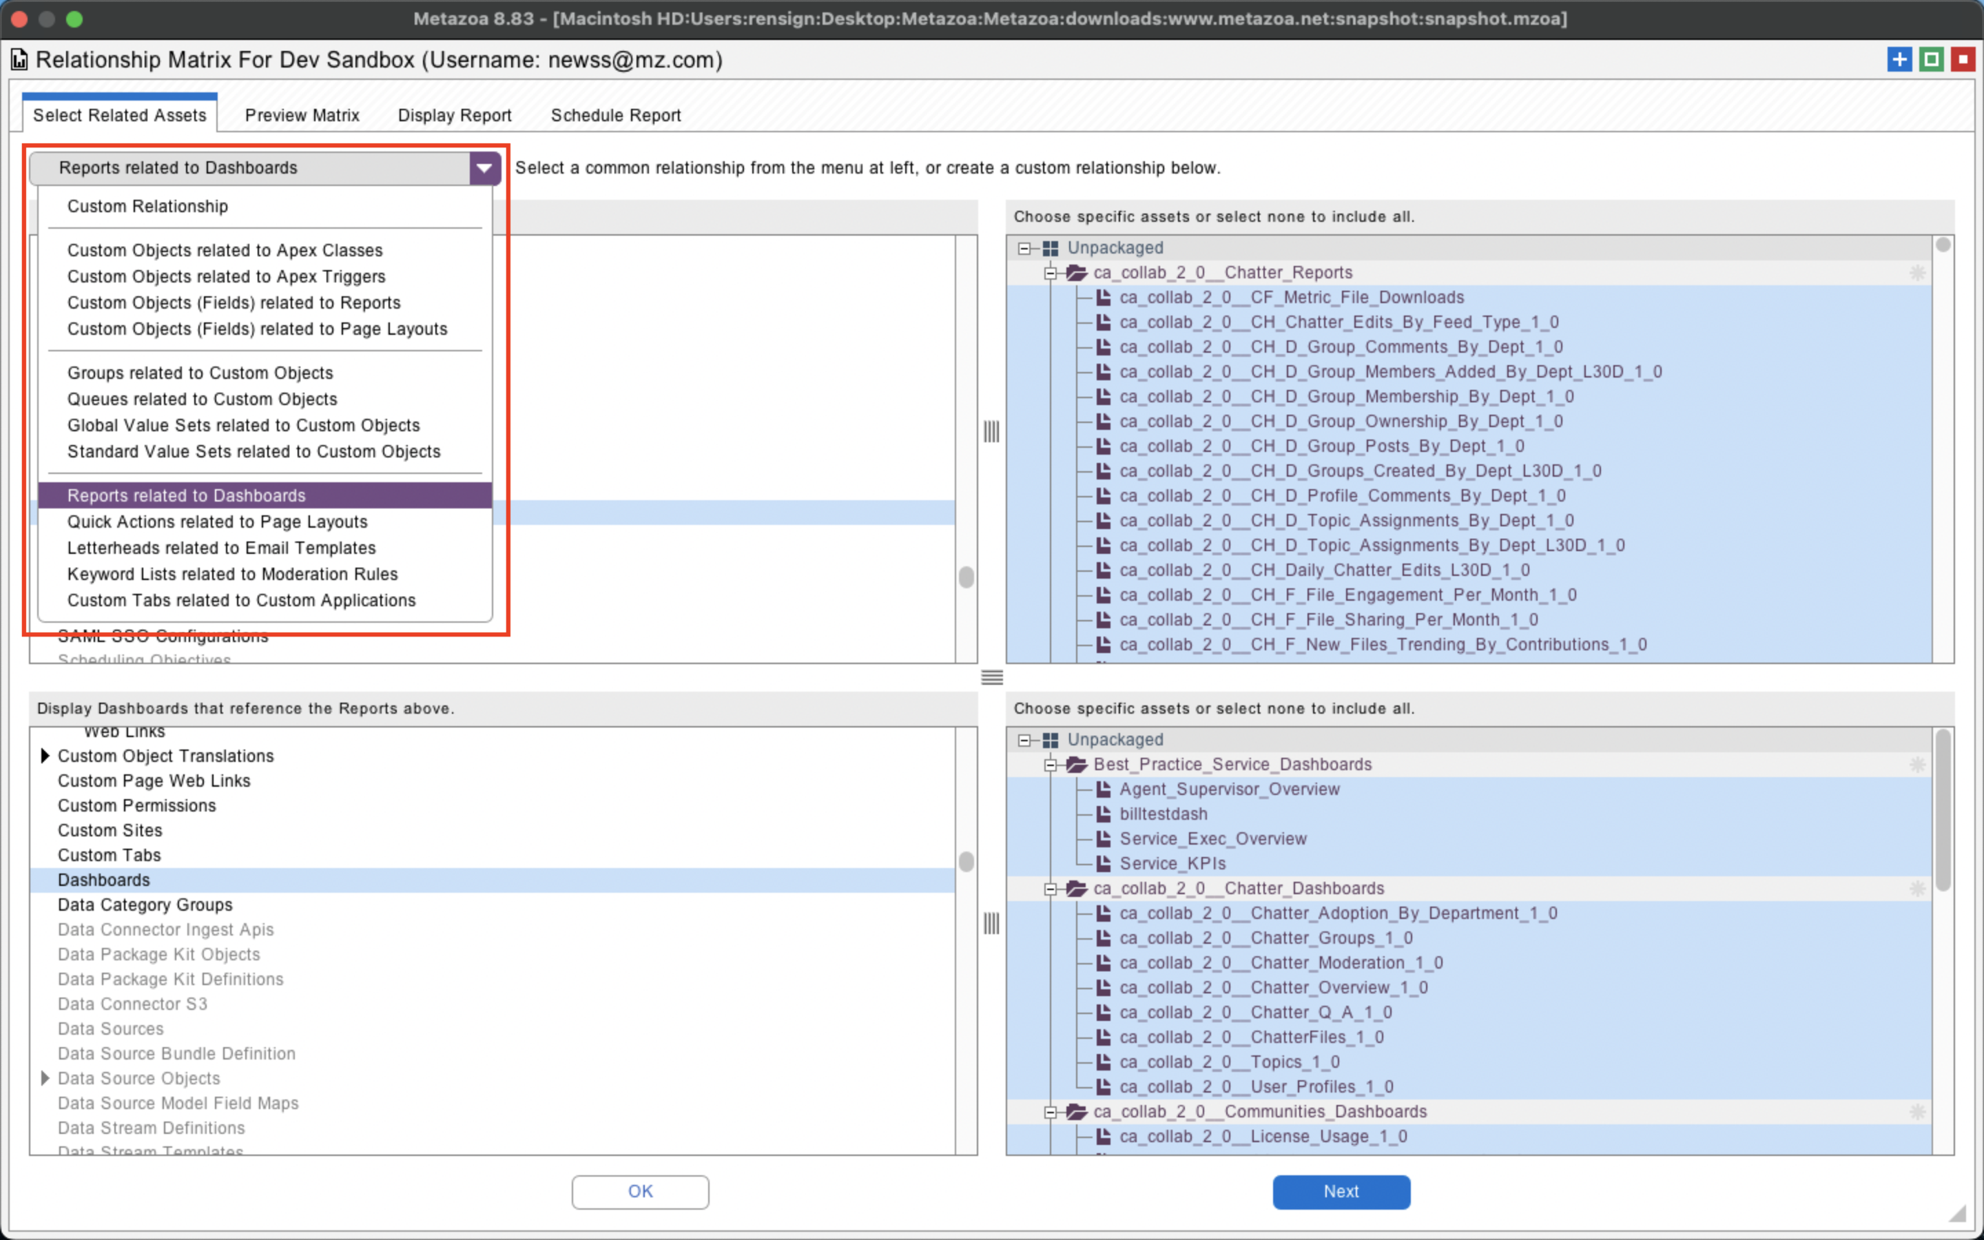Select Custom Page Web Links in the list
Viewport: 1984px width, 1240px height.
[493, 782]
